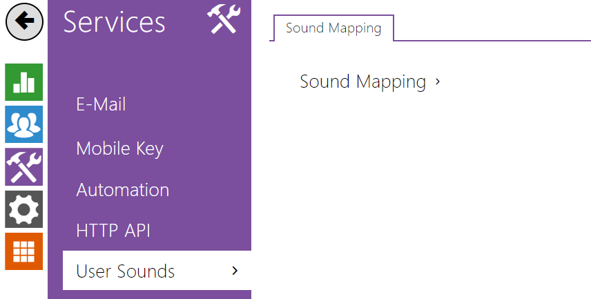Click the hammer and wrench header icon
This screenshot has height=299, width=591.
(x=223, y=19)
